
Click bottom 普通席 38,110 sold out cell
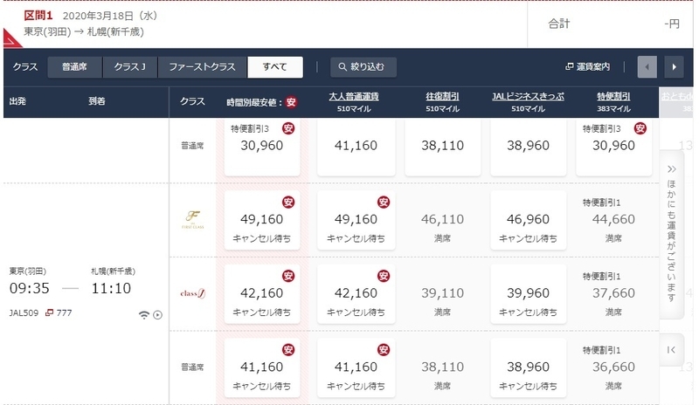tap(443, 368)
